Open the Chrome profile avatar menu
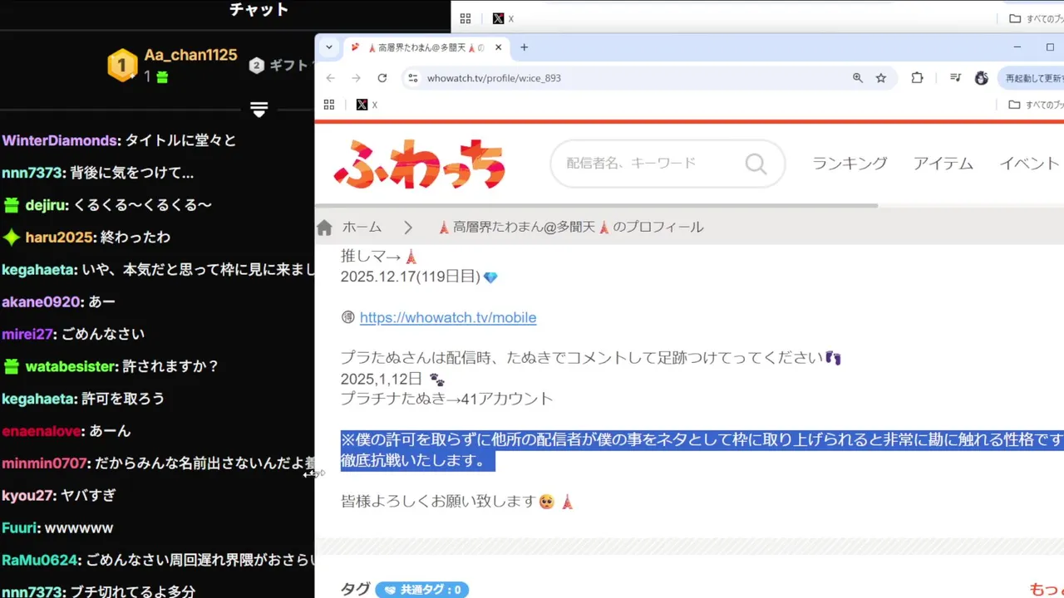The width and height of the screenshot is (1064, 598). (982, 78)
